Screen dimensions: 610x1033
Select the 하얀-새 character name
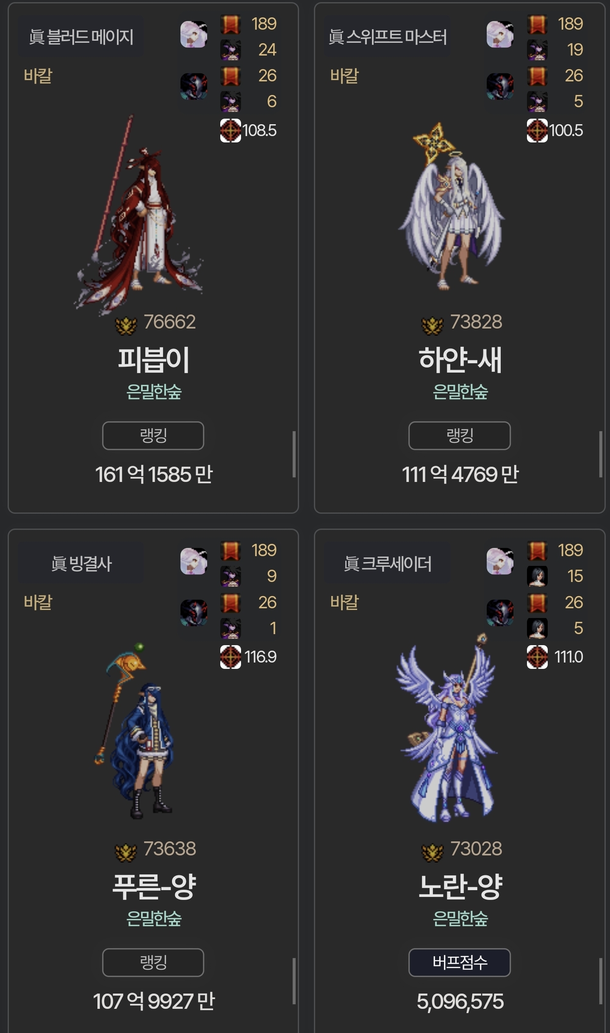[x=460, y=360]
